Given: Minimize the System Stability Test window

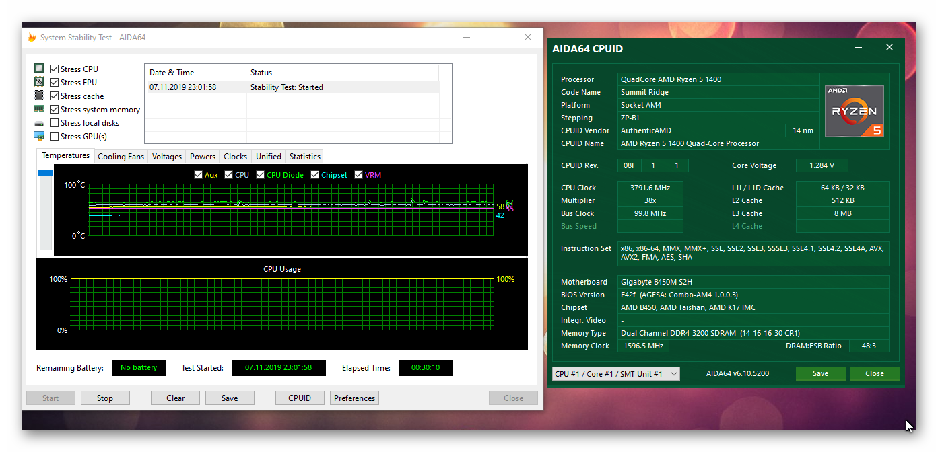Looking at the screenshot, I should (x=466, y=38).
